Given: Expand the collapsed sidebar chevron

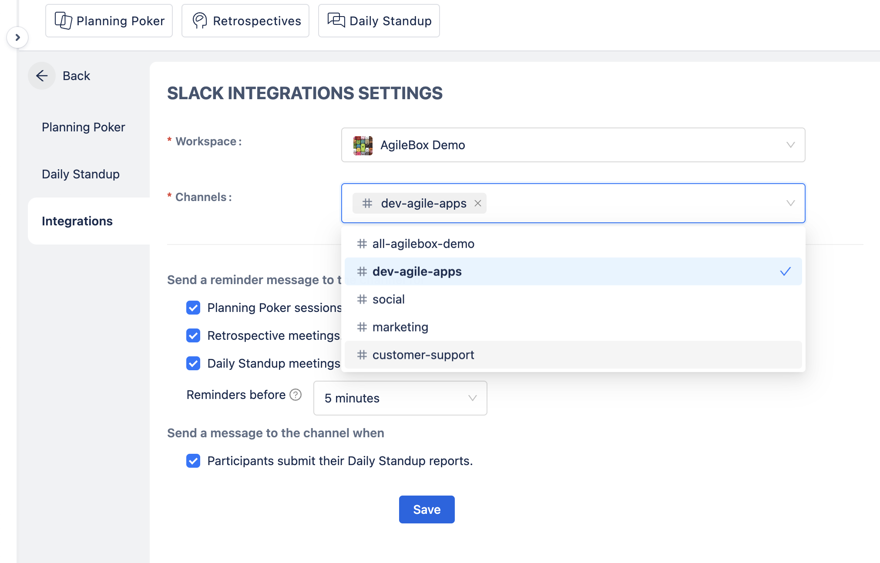Looking at the screenshot, I should (17, 37).
